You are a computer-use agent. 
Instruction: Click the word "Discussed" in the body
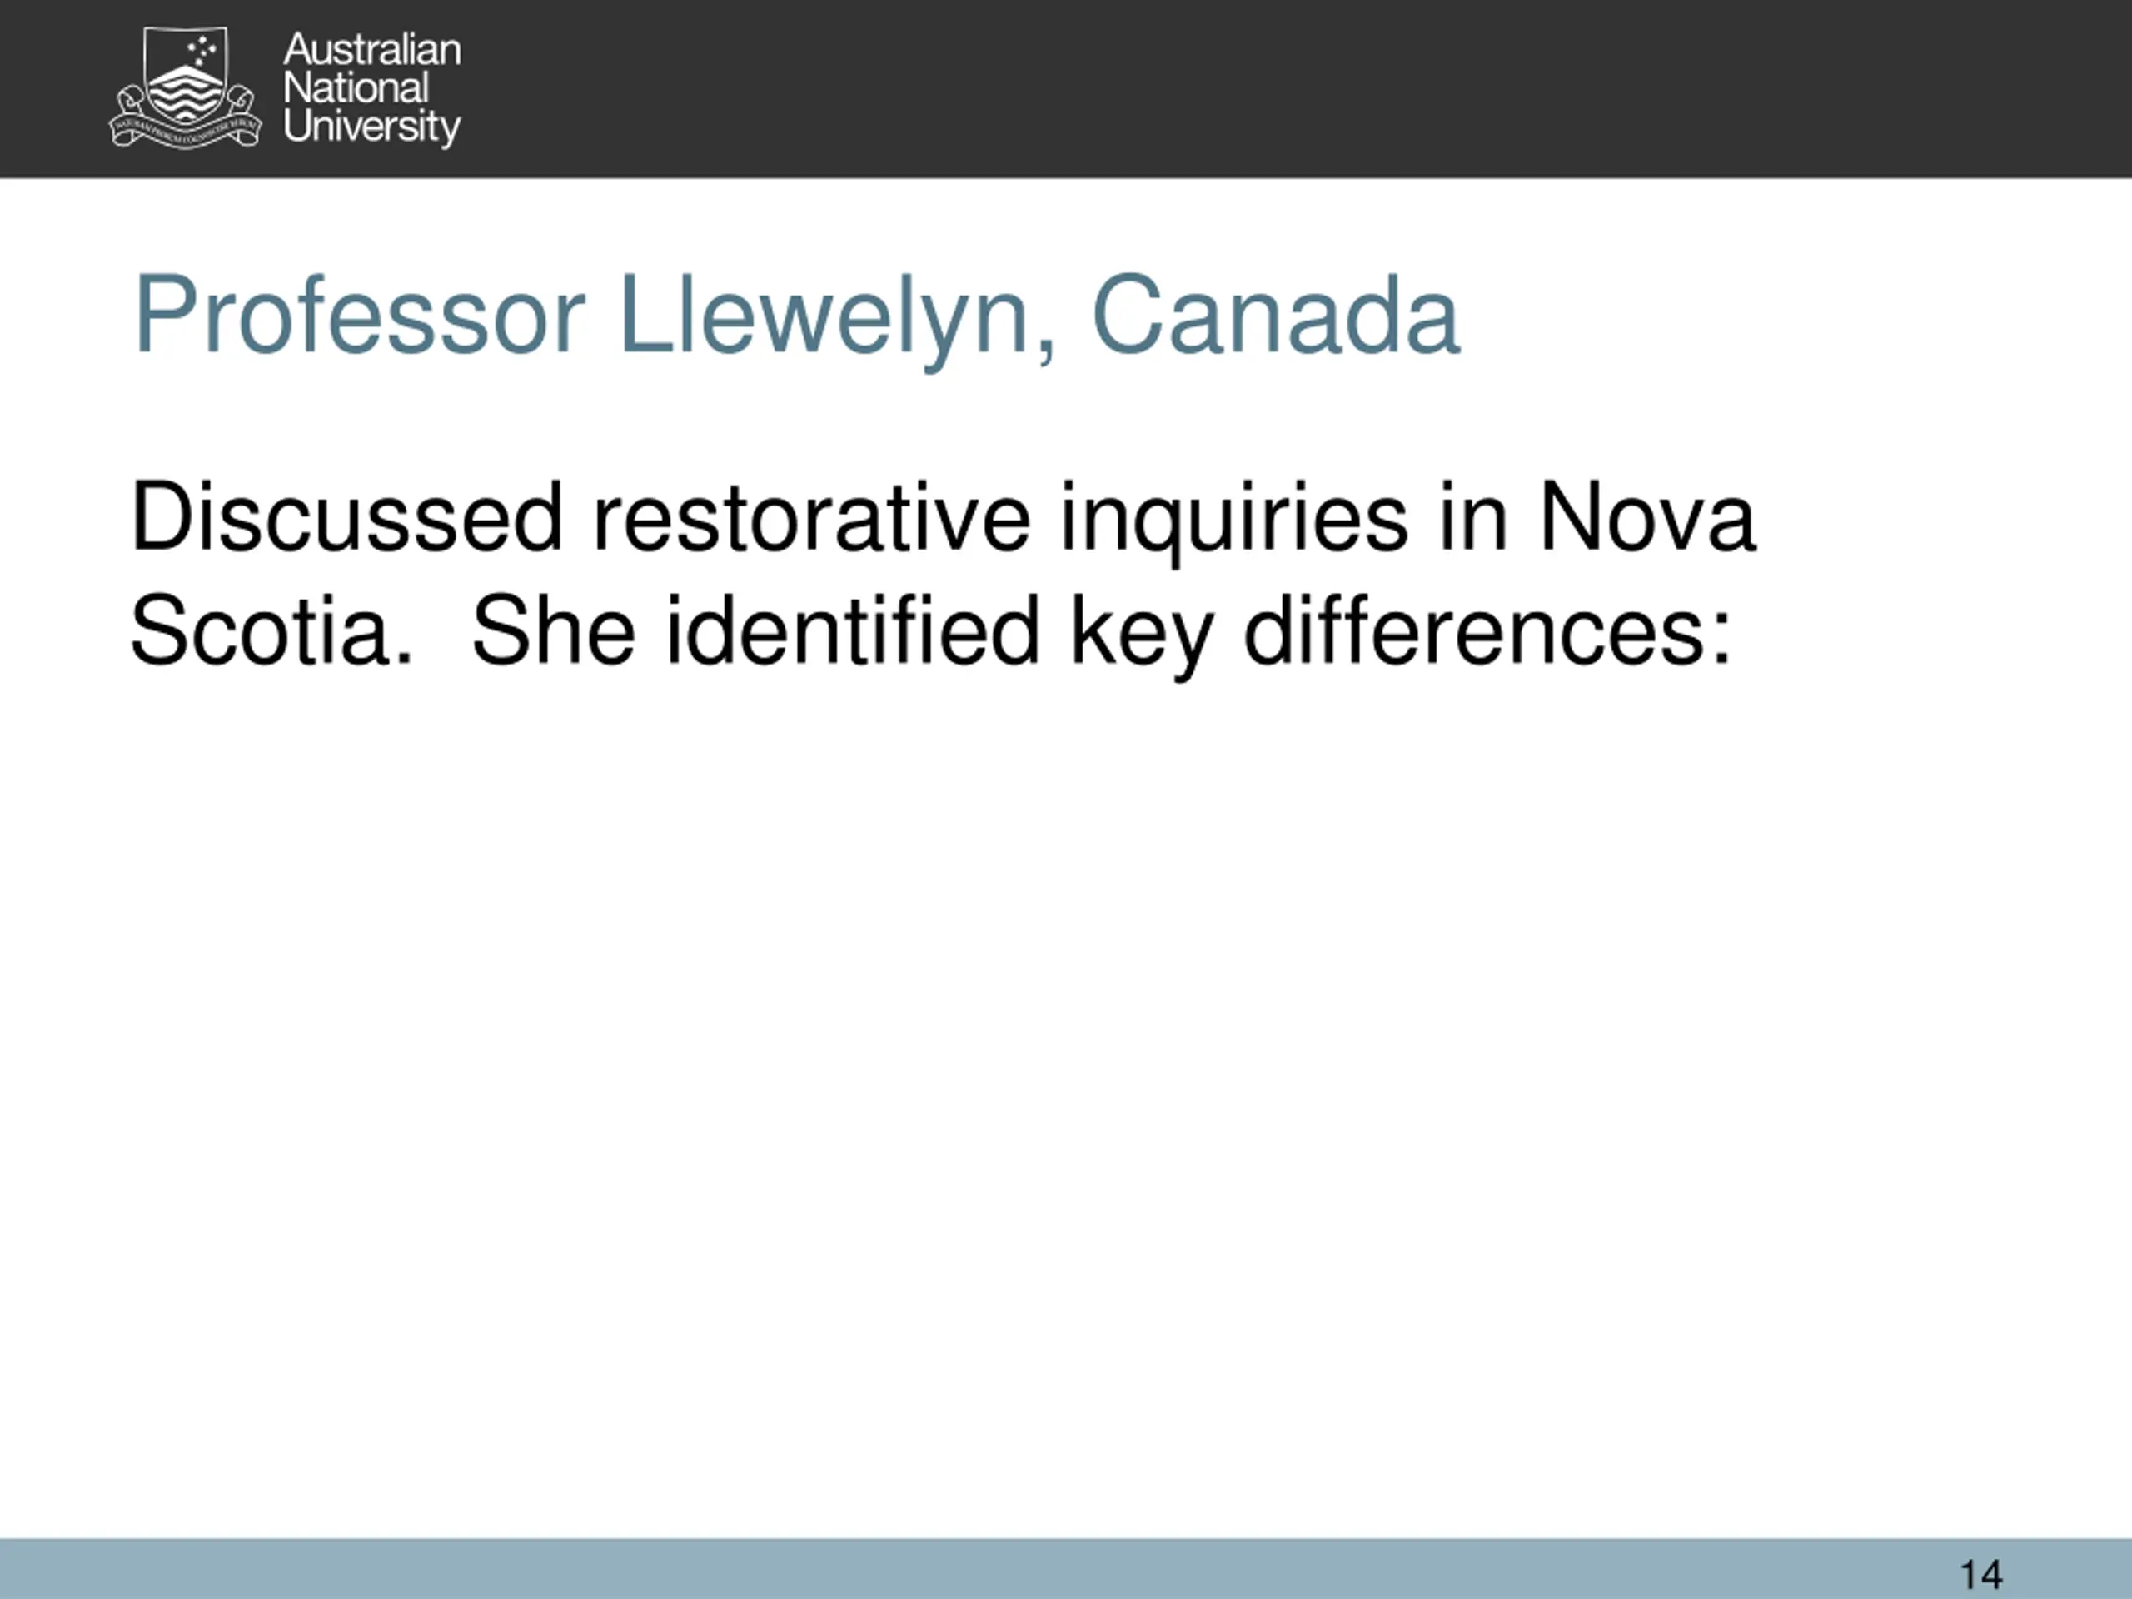(x=347, y=517)
